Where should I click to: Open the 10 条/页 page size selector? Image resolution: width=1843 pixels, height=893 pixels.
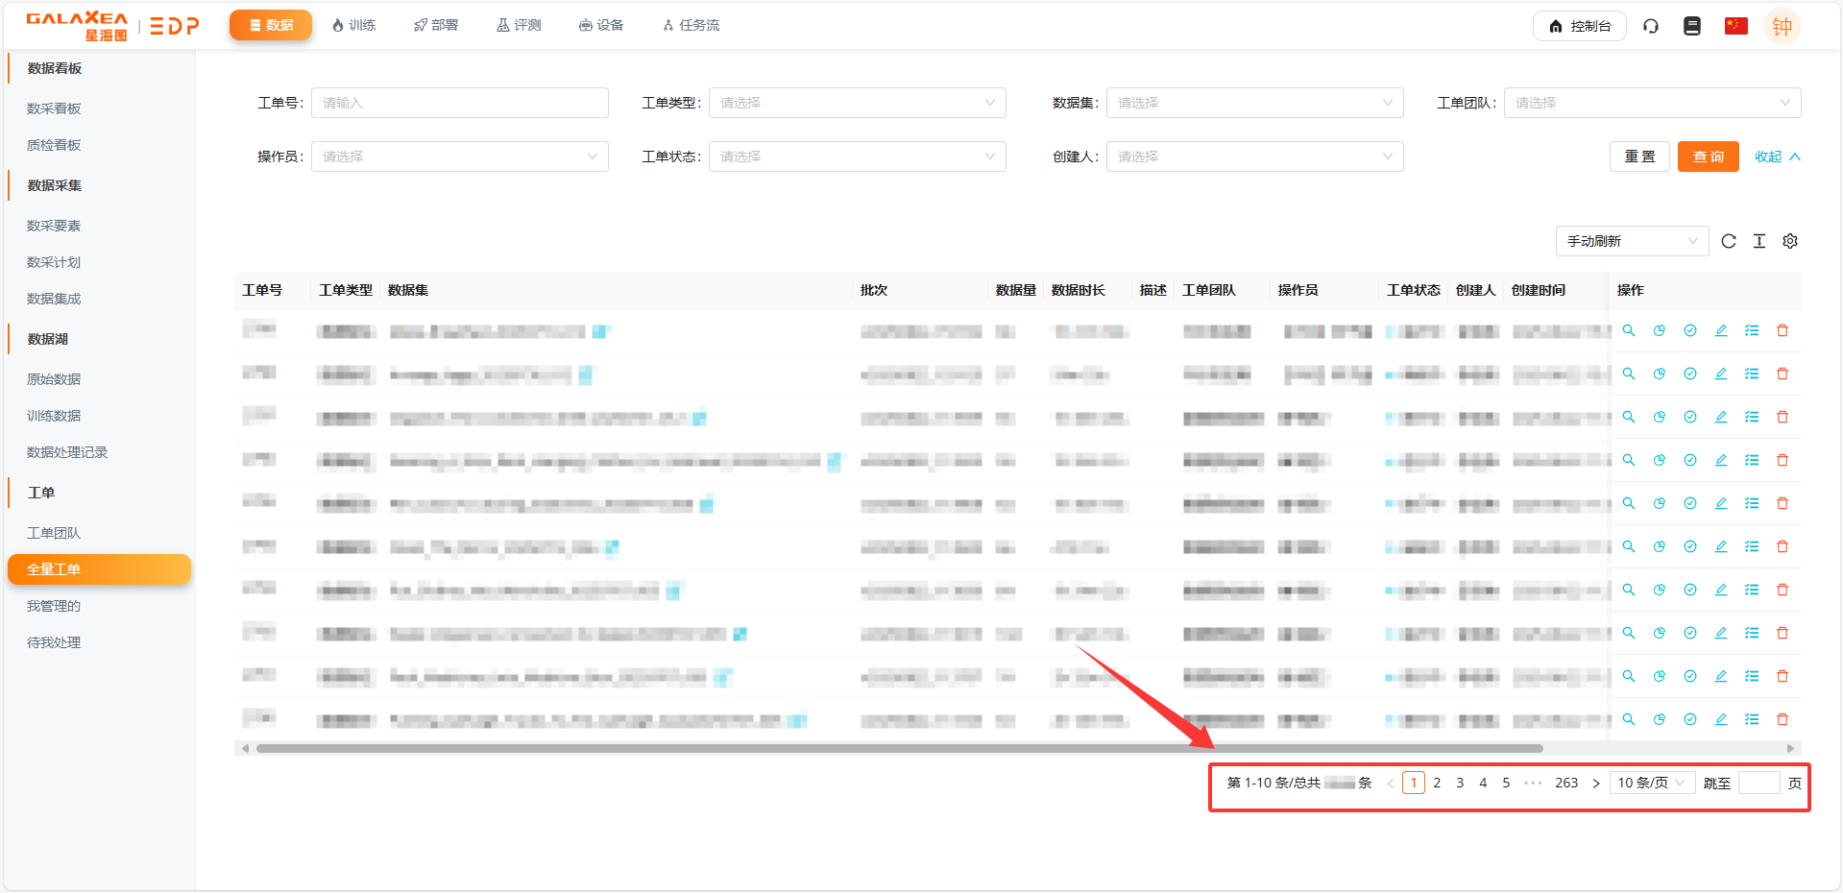pos(1651,783)
